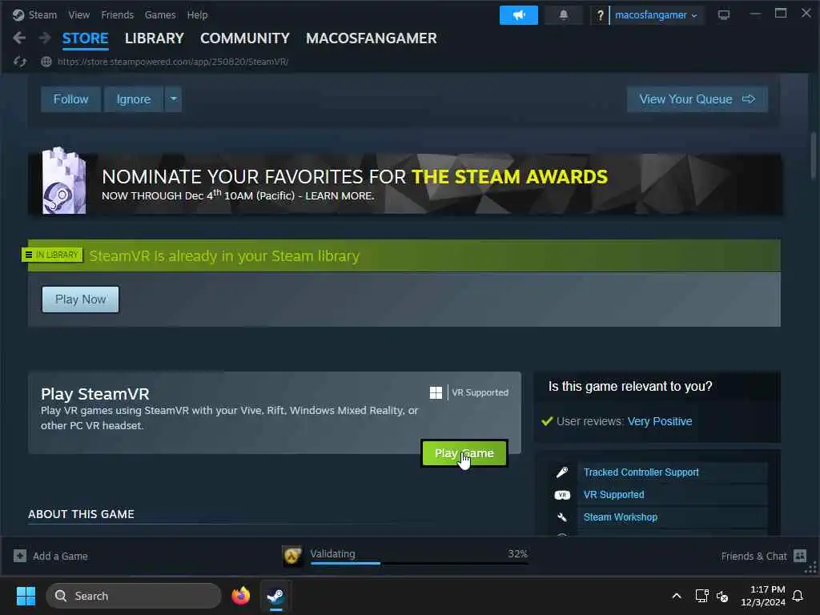820x615 pixels.
Task: Click the muted volume tray icon
Action: coord(722,596)
